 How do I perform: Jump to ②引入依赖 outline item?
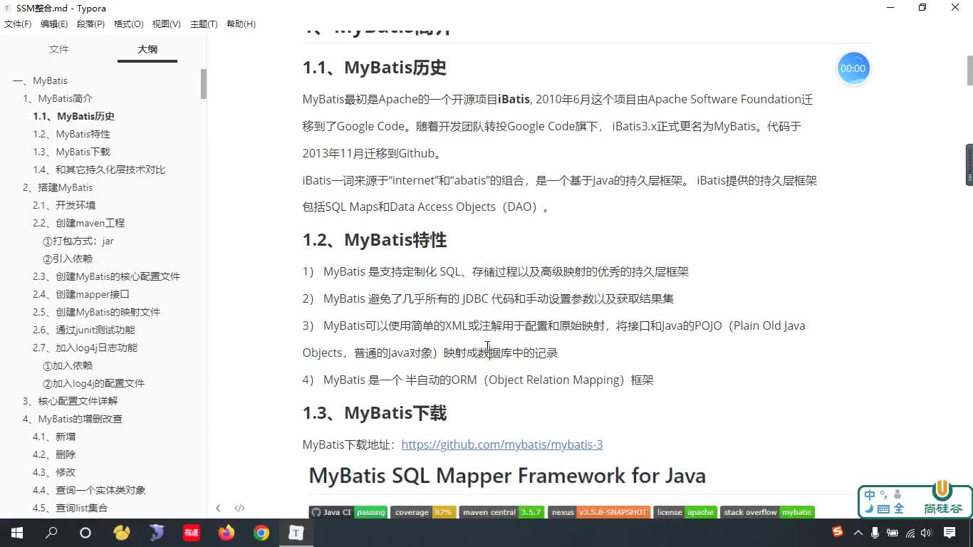point(68,259)
